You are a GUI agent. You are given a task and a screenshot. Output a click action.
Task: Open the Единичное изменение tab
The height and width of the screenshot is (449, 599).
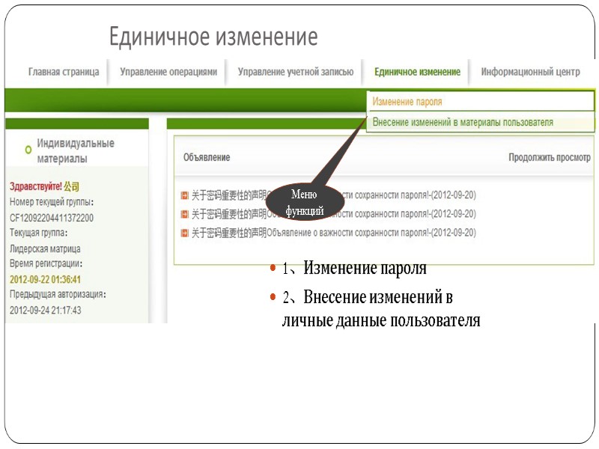coord(417,73)
